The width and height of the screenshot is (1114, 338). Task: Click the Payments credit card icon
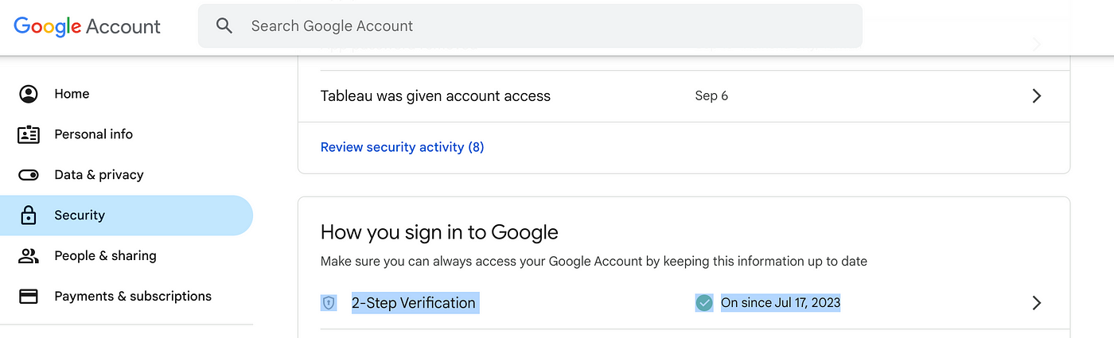pos(29,297)
